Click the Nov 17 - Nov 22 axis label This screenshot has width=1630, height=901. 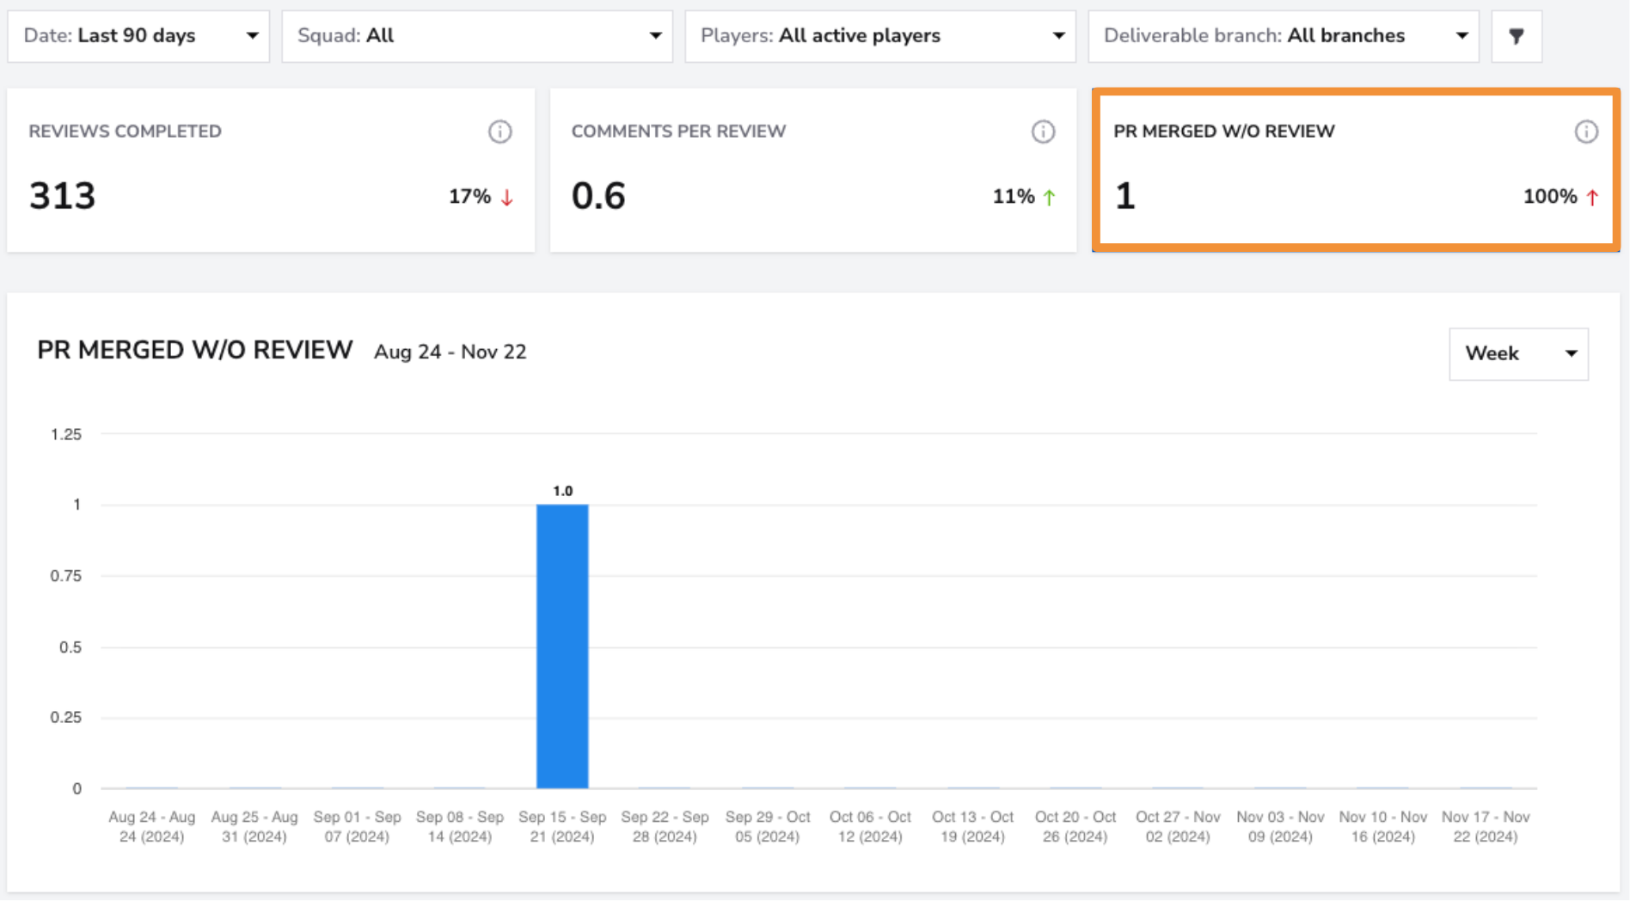coord(1486,826)
